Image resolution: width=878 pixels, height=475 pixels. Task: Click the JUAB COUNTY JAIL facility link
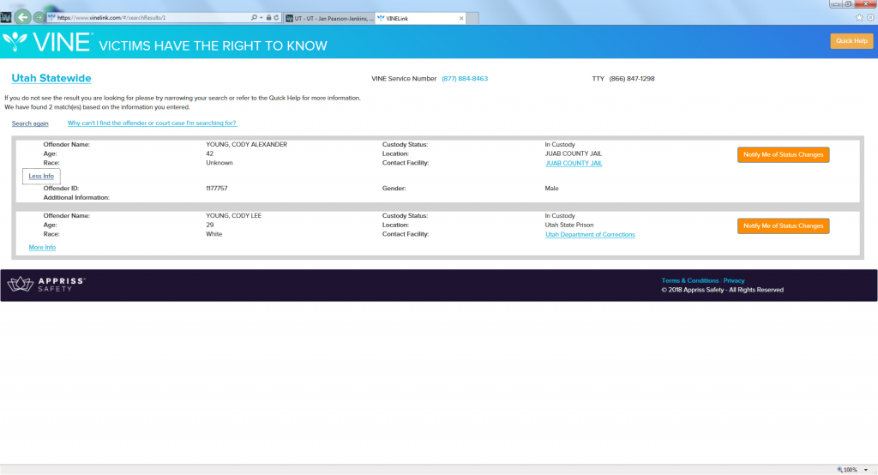pos(574,163)
